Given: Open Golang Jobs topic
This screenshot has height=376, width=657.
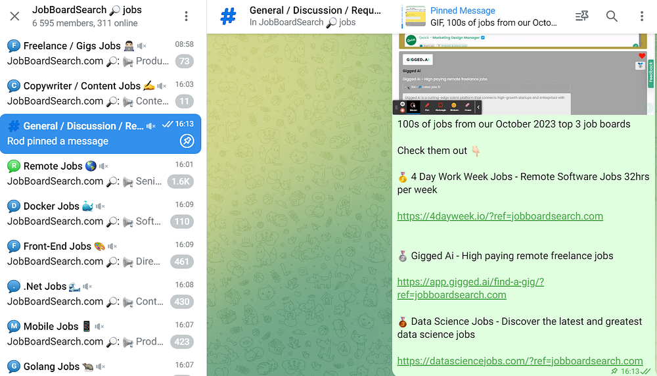Looking at the screenshot, I should [x=101, y=365].
